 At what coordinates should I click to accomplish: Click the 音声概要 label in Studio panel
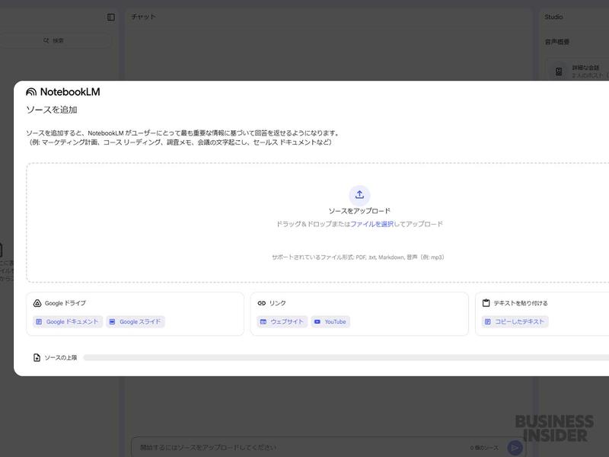(557, 42)
